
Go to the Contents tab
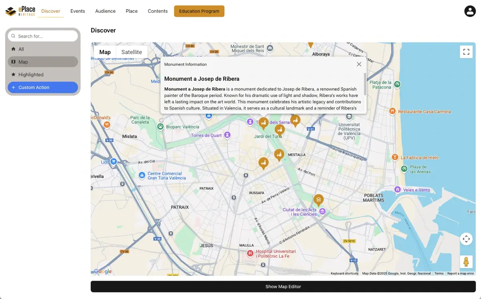point(158,11)
